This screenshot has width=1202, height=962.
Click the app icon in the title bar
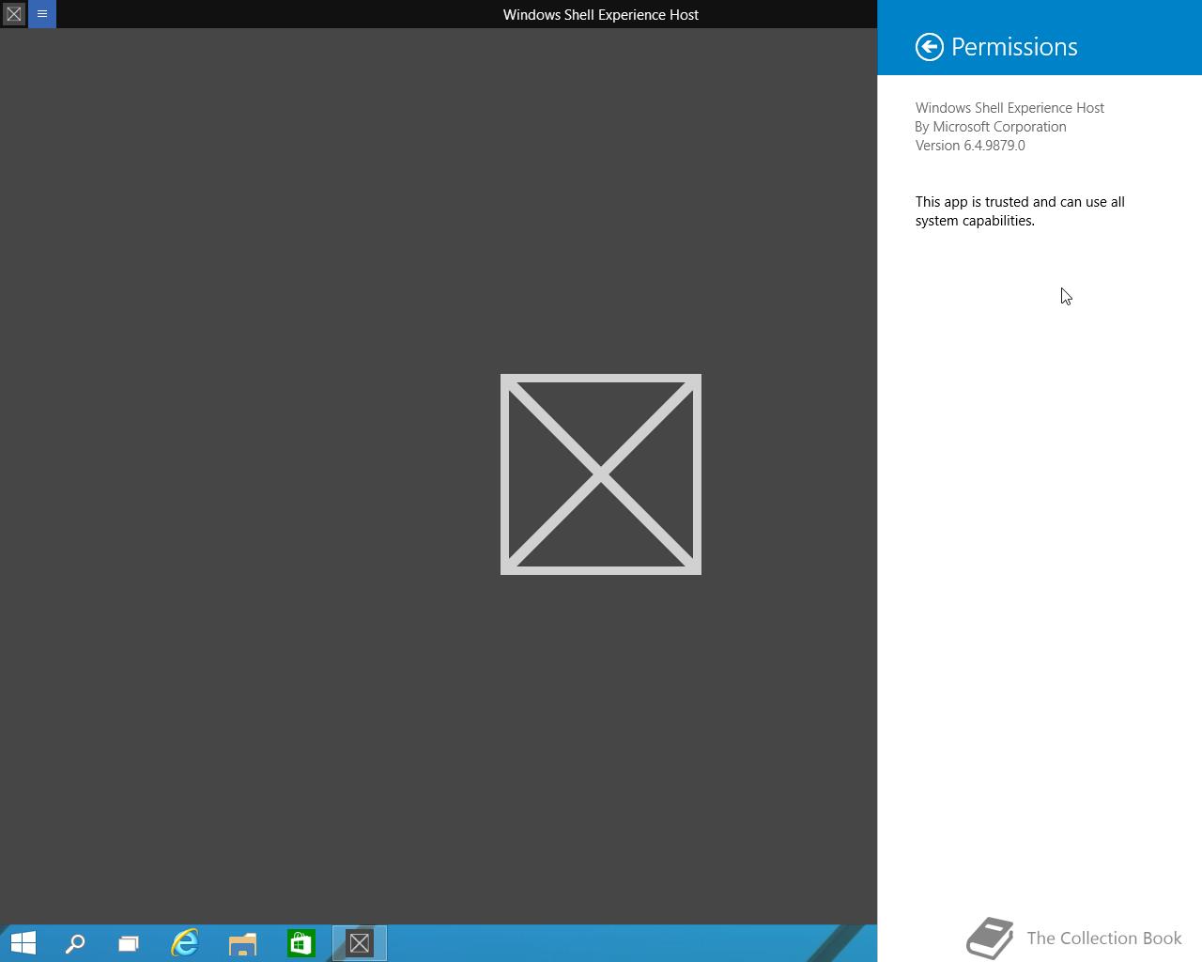(14, 14)
